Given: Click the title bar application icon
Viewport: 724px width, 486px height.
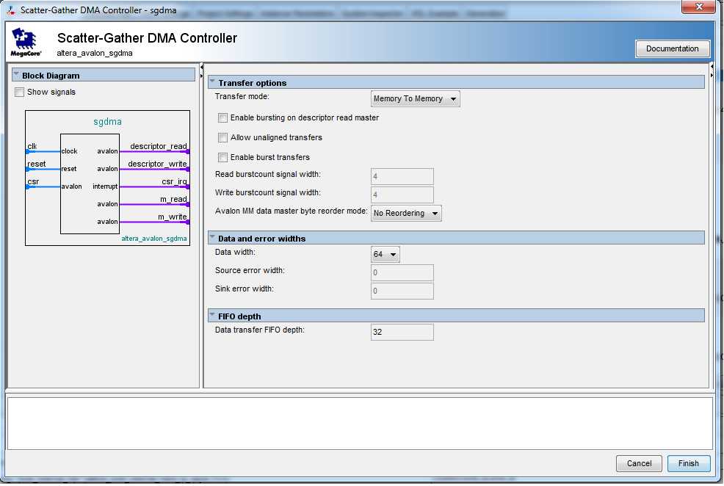Looking at the screenshot, I should point(10,10).
